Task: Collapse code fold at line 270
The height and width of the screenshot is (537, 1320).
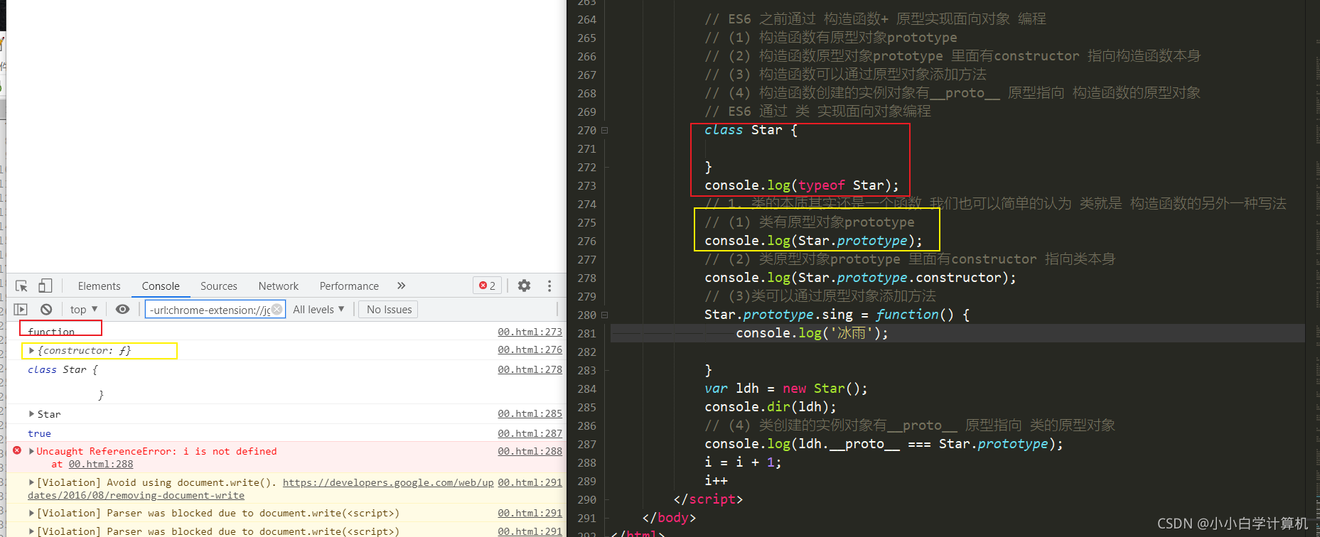Action: [x=605, y=131]
